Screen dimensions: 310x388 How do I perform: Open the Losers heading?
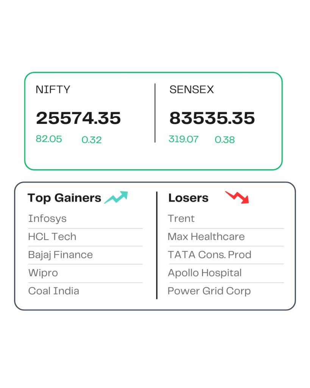point(188,198)
